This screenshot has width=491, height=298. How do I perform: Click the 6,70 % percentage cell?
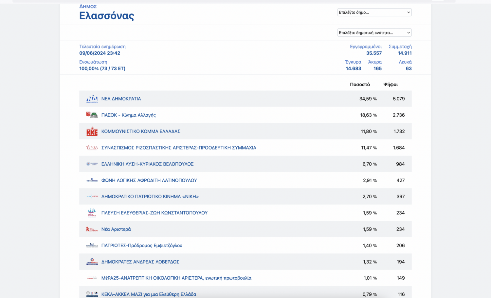(370, 164)
